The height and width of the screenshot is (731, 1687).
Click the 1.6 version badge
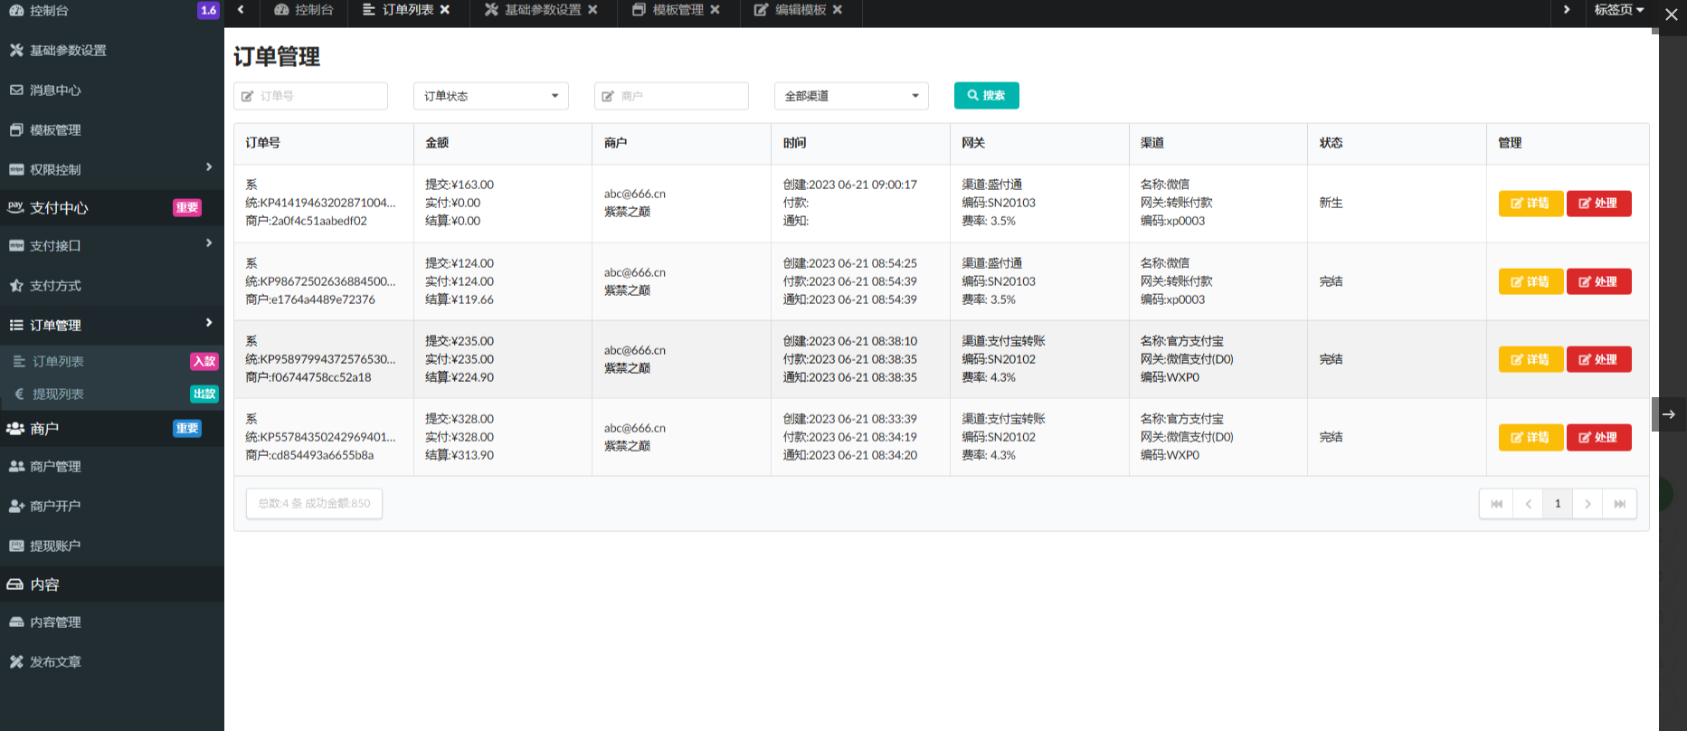(208, 11)
